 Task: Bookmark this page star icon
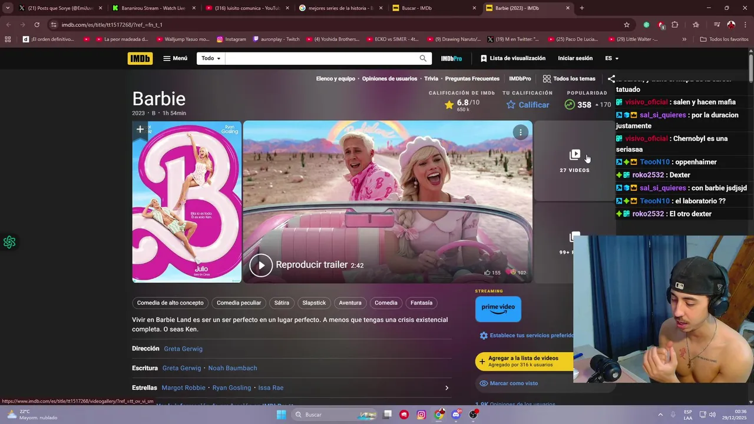(x=627, y=25)
